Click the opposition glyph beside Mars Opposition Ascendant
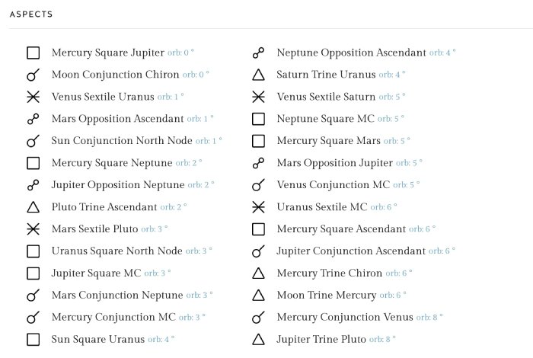Image resolution: width=533 pixels, height=358 pixels. coord(33,119)
